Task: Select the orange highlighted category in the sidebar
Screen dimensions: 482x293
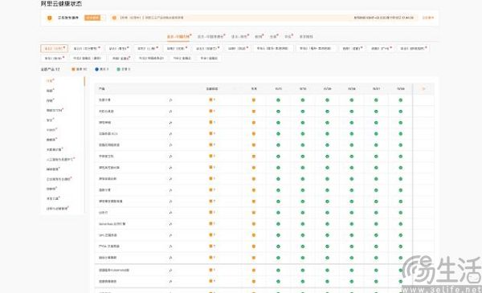Action: pyautogui.click(x=50, y=81)
